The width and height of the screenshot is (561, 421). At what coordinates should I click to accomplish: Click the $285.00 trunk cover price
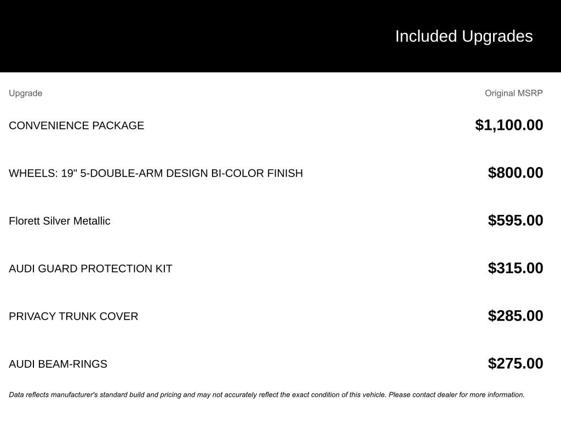click(516, 316)
